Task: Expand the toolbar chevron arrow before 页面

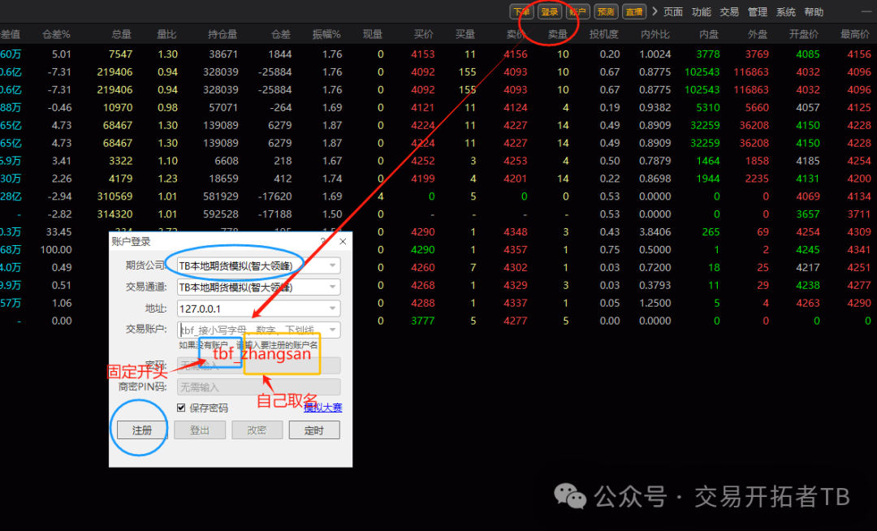Action: (x=655, y=11)
